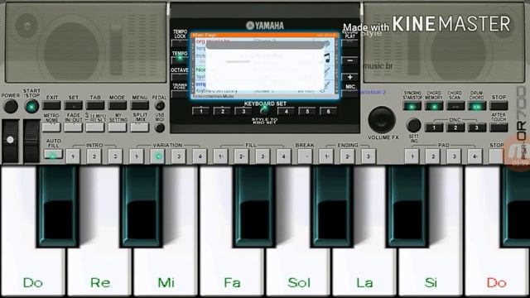This screenshot has width=530, height=298.
Task: Choose KEYBOARD SET 1
Action: click(201, 111)
